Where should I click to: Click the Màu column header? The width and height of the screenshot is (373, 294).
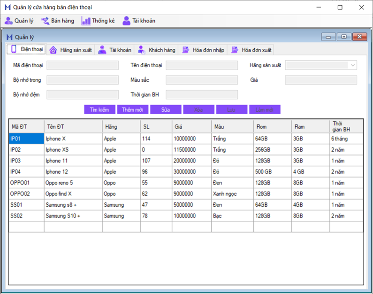[233, 127]
